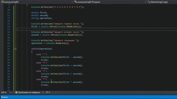
Task: Click 'double second;' declaration text
Action: [x=40, y=15]
